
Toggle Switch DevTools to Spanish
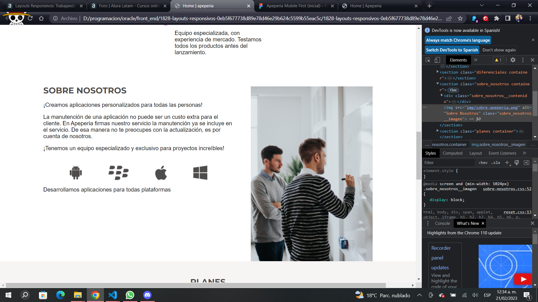(x=452, y=50)
